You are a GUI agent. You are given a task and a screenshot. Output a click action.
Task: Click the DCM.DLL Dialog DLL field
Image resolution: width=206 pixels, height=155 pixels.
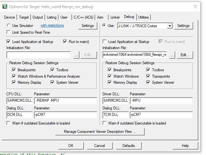coord(20,115)
